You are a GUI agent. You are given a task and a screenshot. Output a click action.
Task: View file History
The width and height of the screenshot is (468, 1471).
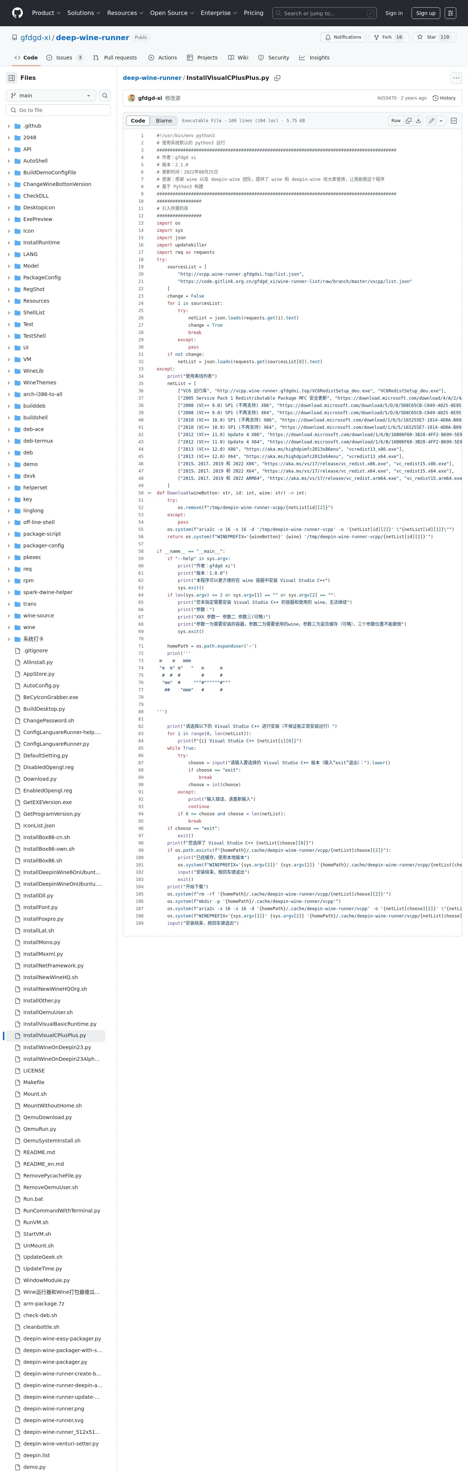click(x=444, y=98)
